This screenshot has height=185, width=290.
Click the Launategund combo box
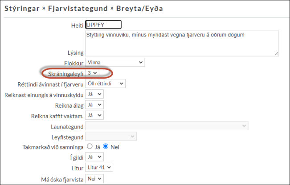pos(166,126)
